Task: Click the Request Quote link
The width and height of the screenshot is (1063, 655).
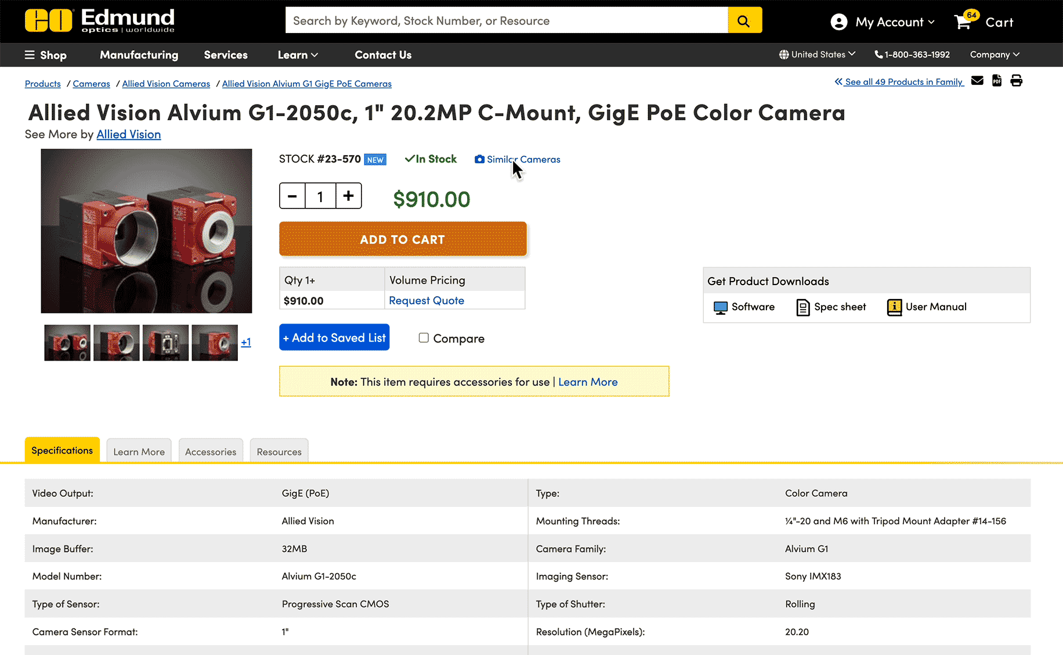Action: click(x=426, y=300)
